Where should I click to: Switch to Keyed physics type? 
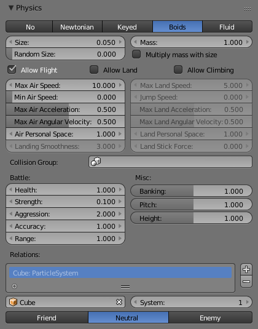point(127,26)
